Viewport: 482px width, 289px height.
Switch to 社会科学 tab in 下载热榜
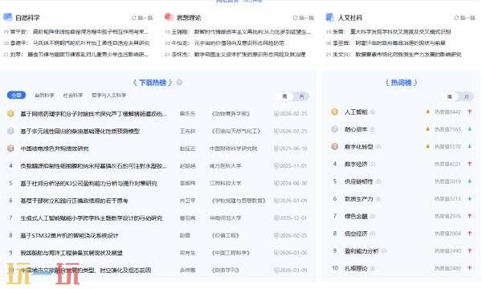73,96
